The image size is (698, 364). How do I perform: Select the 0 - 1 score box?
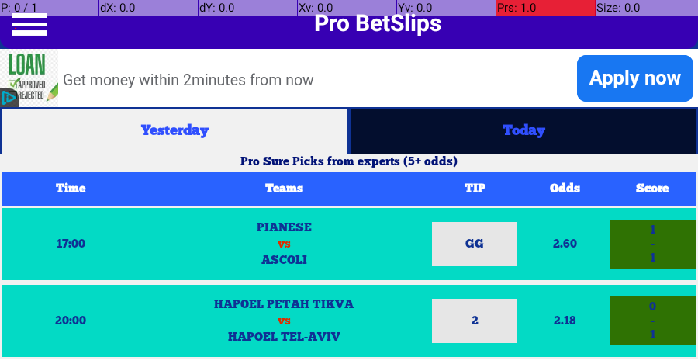click(x=652, y=321)
